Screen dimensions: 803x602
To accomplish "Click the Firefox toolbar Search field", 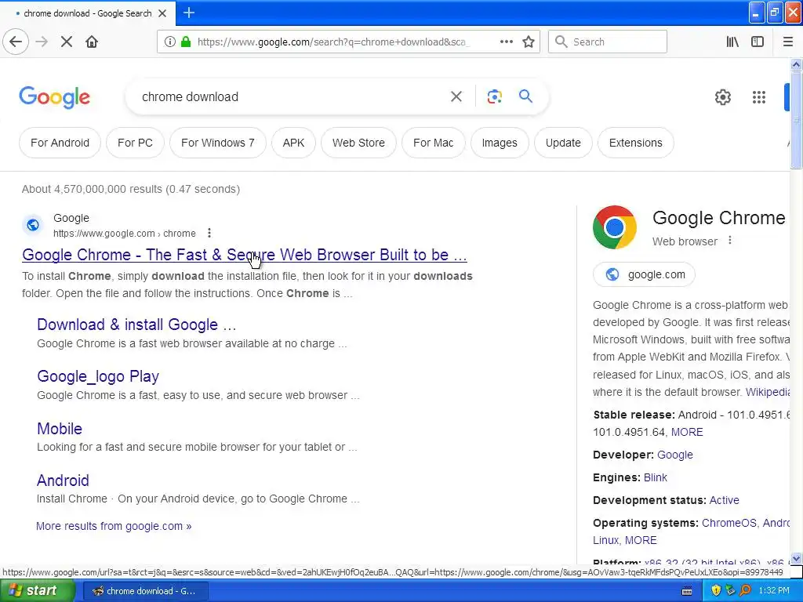I will [608, 42].
